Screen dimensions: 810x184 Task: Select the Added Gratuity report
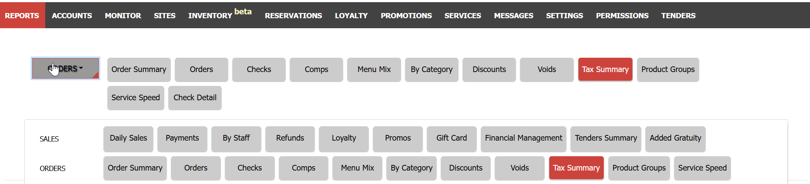click(x=676, y=138)
